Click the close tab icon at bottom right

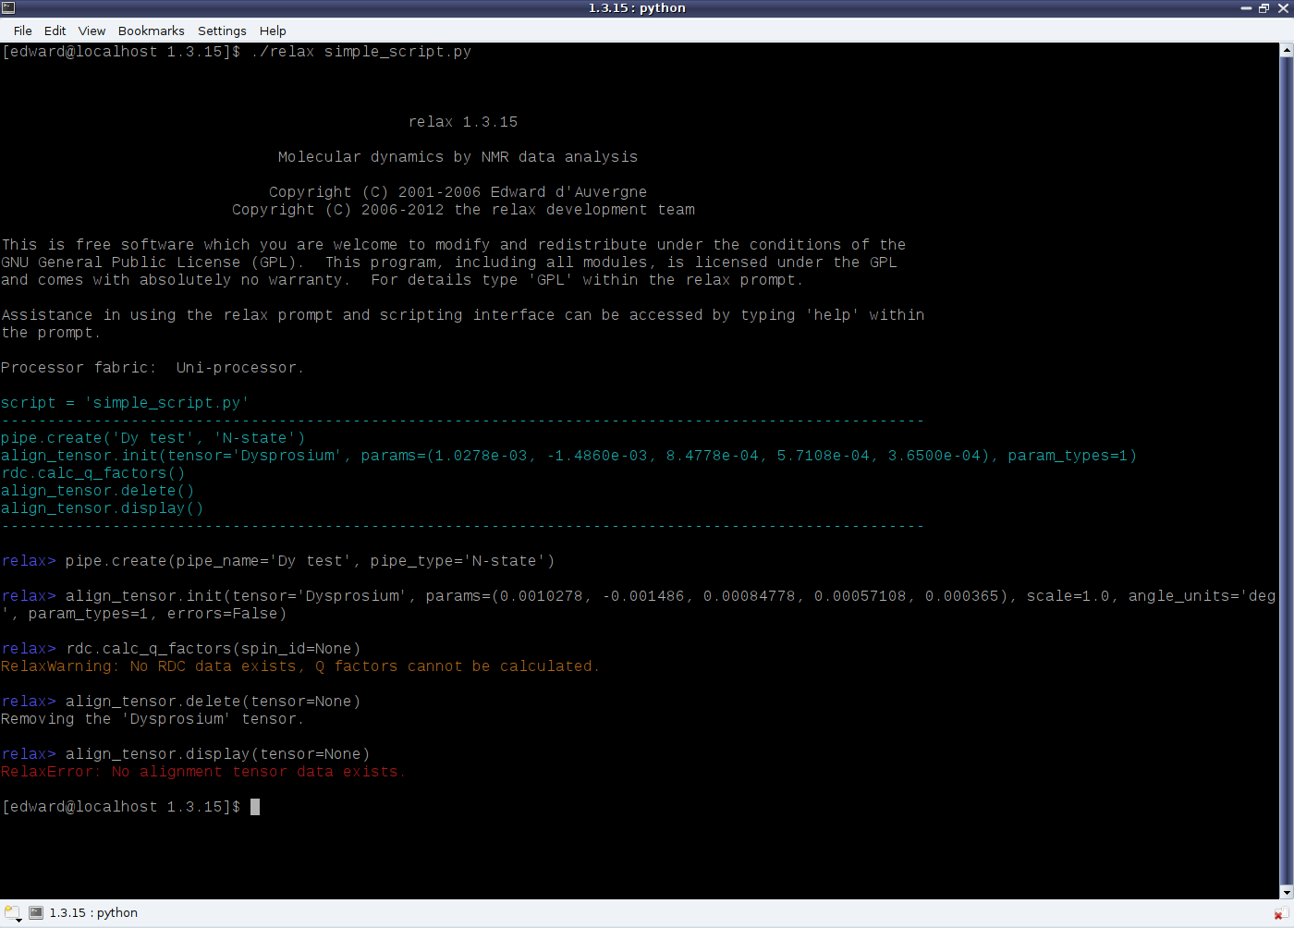click(1281, 913)
